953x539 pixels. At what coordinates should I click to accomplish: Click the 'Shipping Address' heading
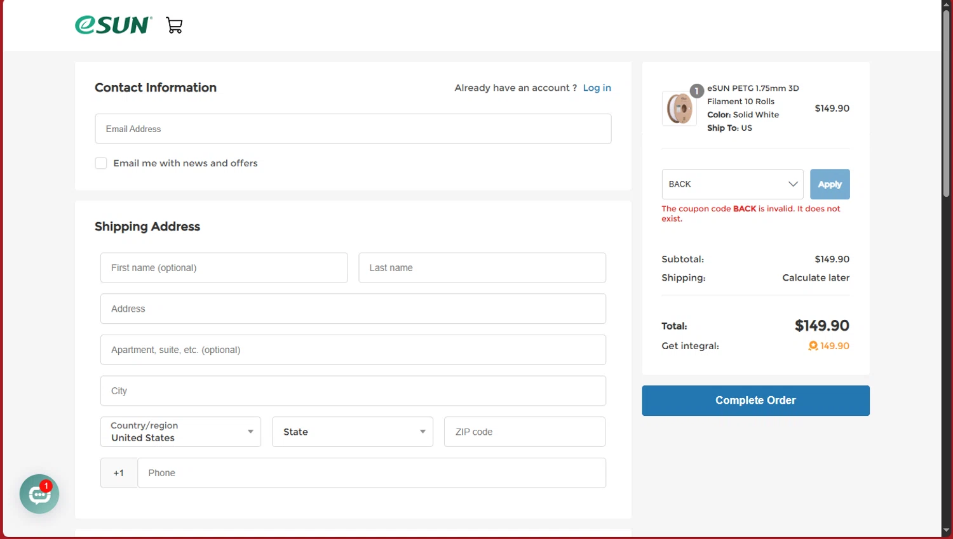pyautogui.click(x=147, y=227)
